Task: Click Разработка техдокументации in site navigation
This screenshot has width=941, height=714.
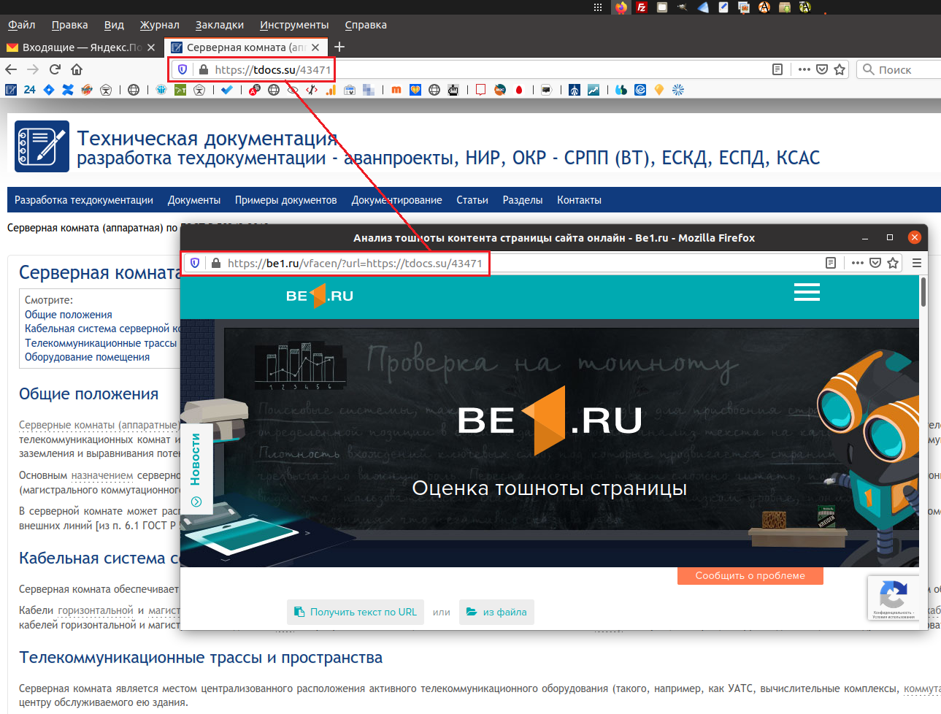Action: click(x=84, y=200)
